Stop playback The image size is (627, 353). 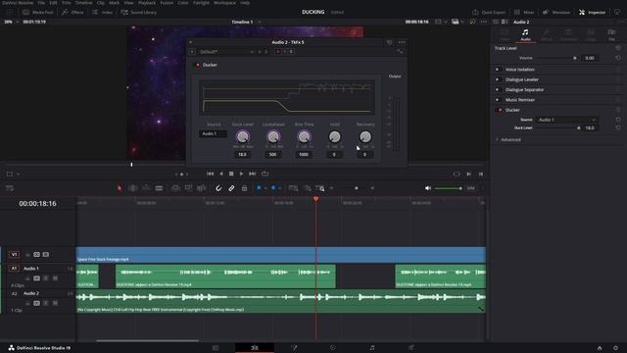[231, 175]
